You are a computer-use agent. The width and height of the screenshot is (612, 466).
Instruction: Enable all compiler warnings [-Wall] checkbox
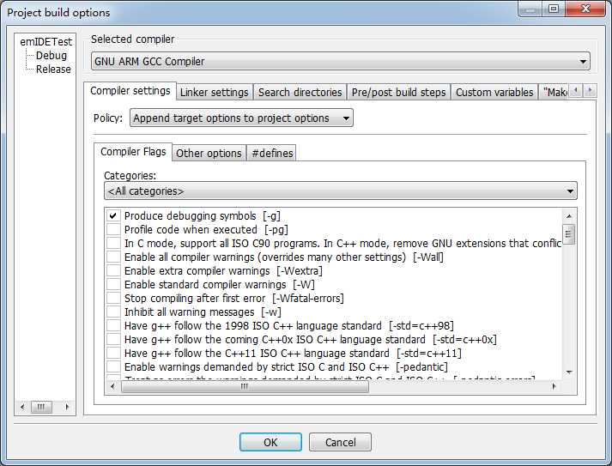[x=113, y=257]
